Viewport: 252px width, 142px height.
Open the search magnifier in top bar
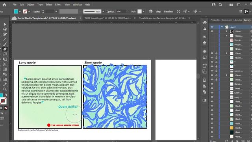pos(220,5)
